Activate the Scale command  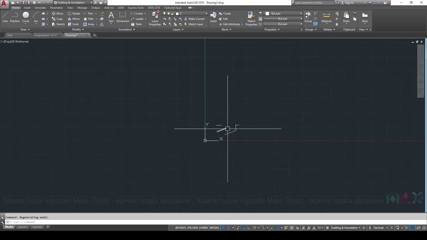tap(73, 24)
